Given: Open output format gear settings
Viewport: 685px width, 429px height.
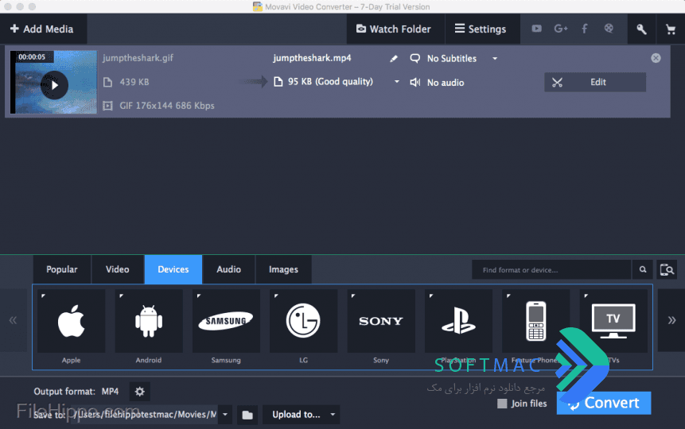Looking at the screenshot, I should (x=140, y=392).
